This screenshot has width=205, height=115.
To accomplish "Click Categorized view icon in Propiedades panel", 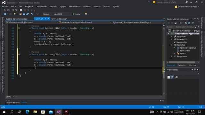I will 168,77.
